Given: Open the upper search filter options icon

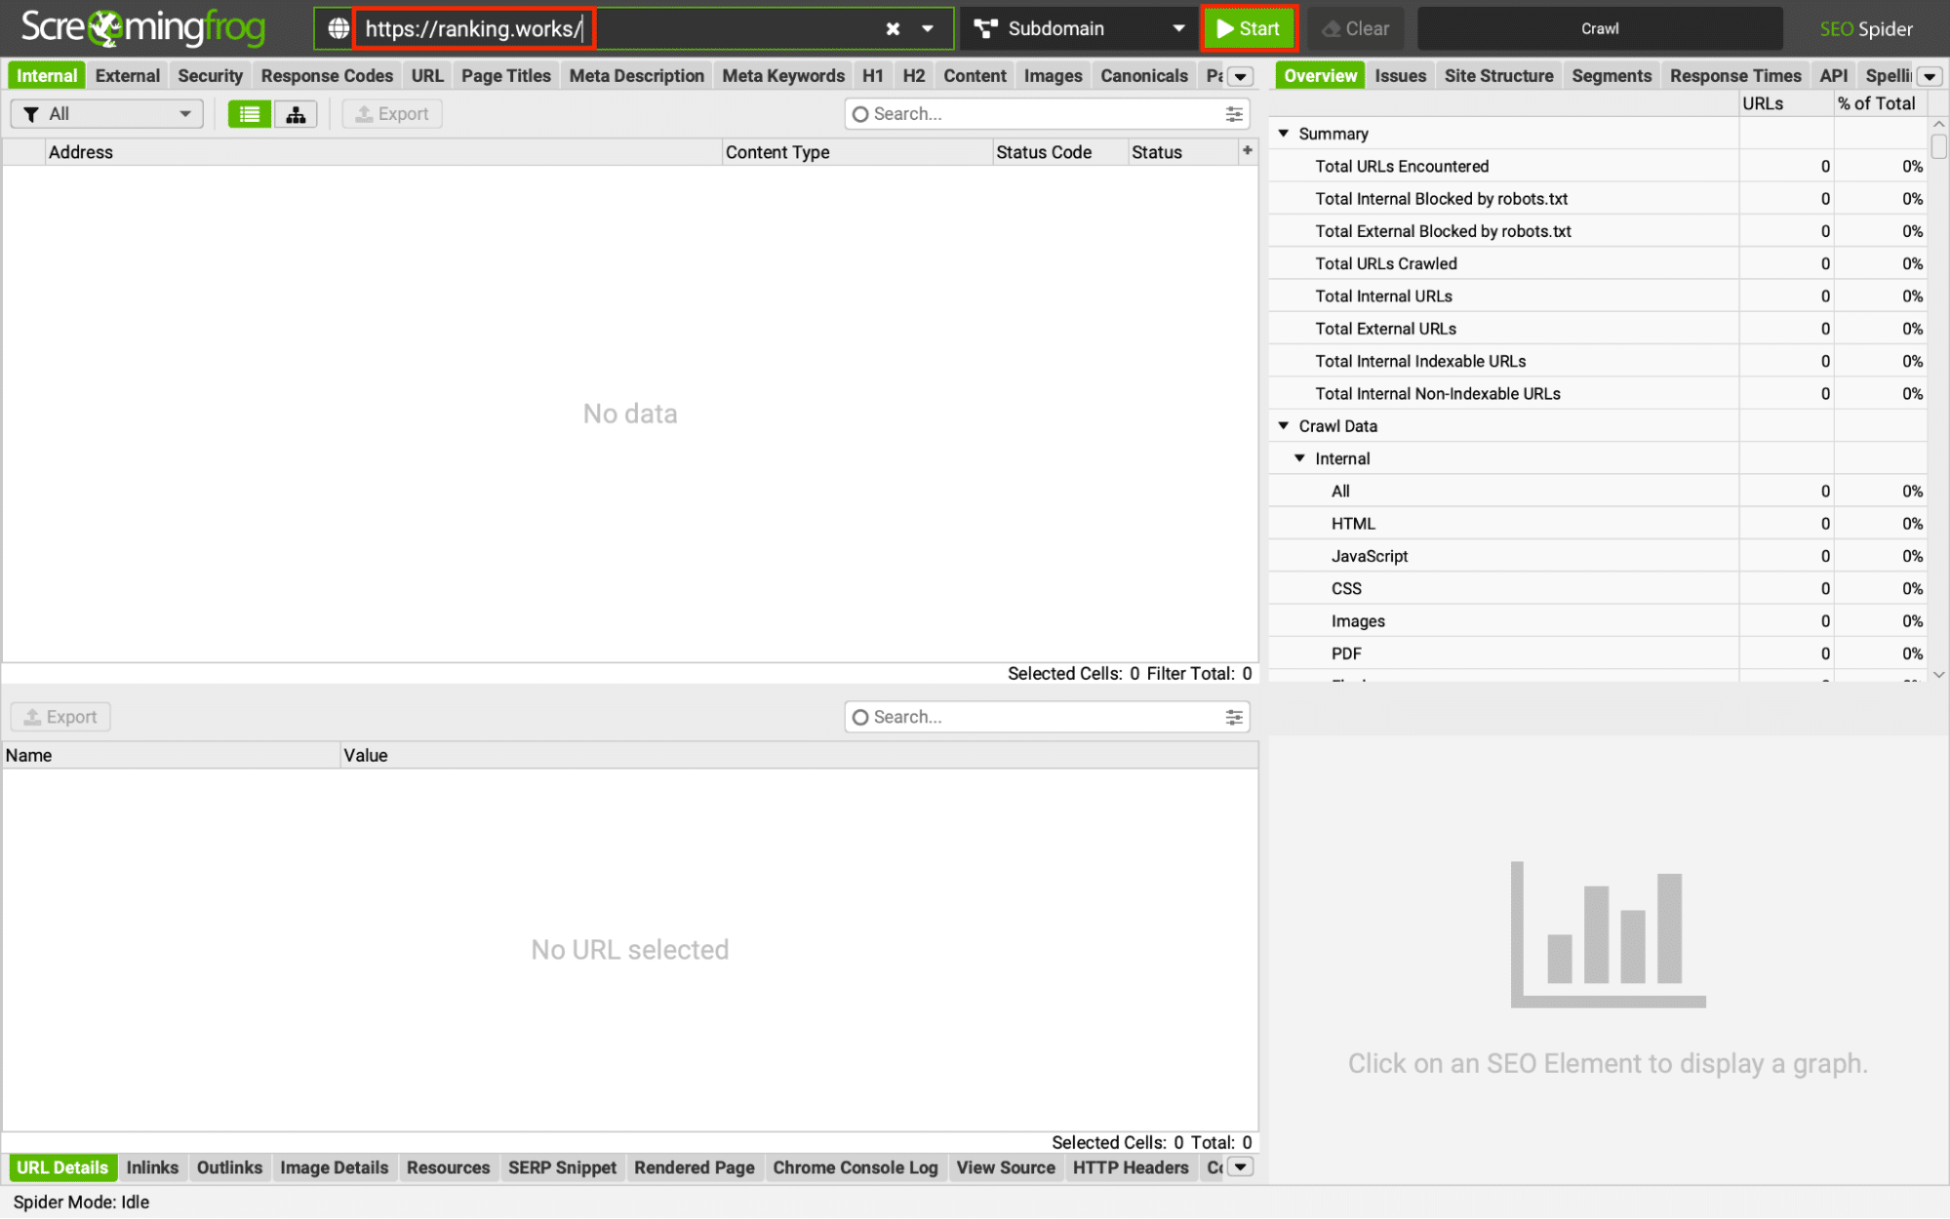Looking at the screenshot, I should pyautogui.click(x=1234, y=114).
